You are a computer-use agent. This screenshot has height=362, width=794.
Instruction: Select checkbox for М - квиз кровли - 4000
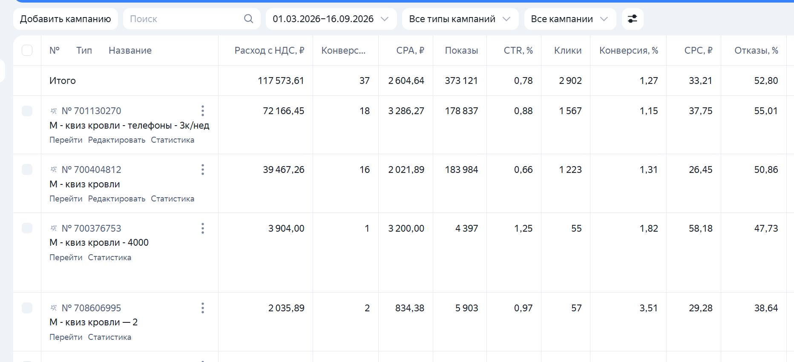point(27,228)
